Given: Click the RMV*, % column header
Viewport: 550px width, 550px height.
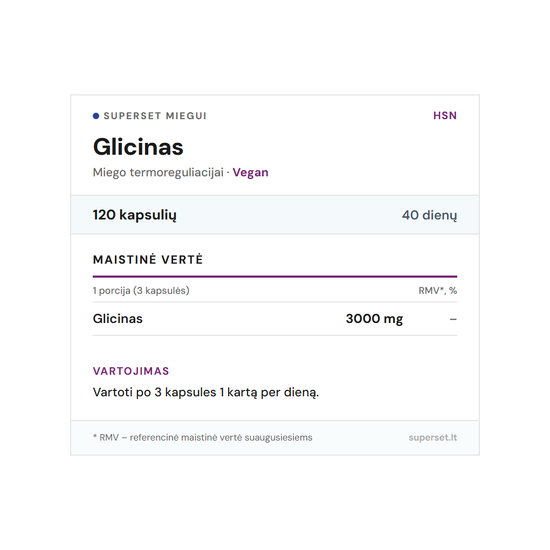Looking at the screenshot, I should [x=437, y=291].
